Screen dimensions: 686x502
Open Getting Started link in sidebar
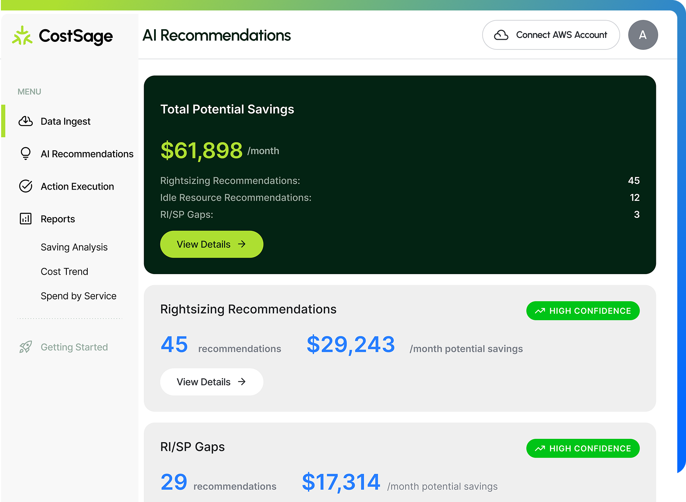74,347
